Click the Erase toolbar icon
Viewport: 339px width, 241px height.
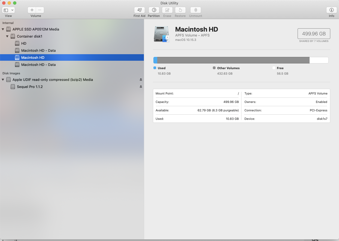[167, 10]
